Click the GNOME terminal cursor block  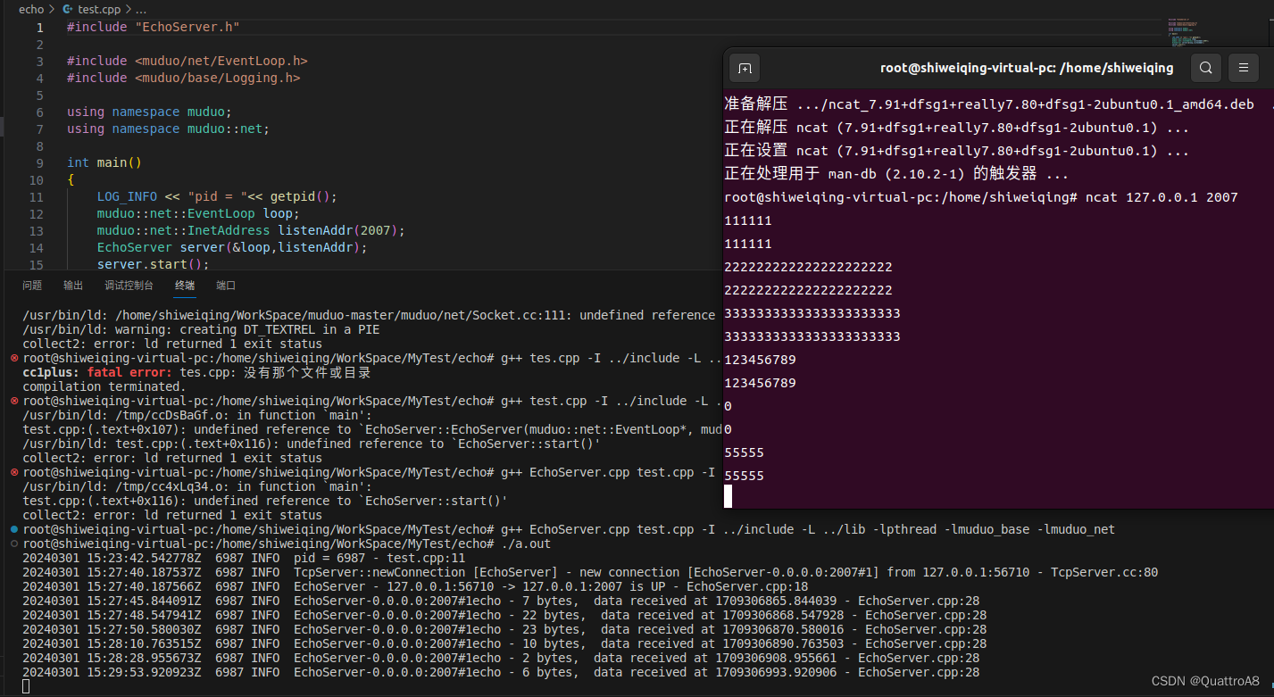tap(729, 496)
